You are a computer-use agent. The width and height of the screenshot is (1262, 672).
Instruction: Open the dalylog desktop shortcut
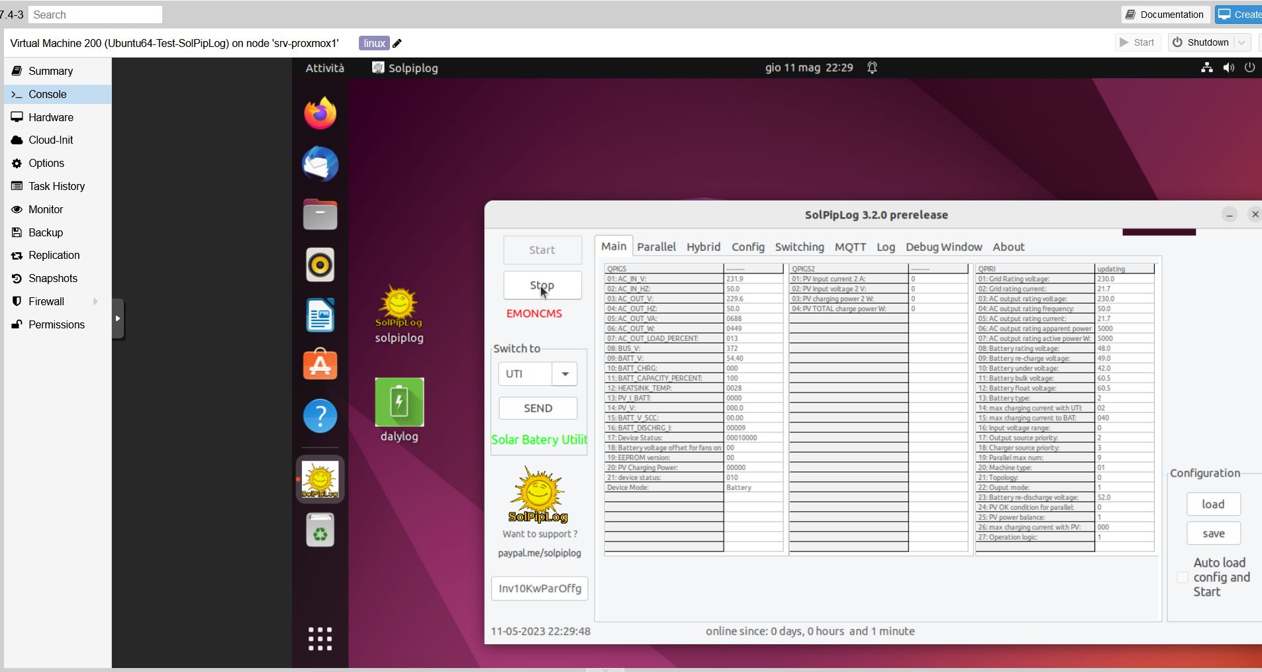399,410
